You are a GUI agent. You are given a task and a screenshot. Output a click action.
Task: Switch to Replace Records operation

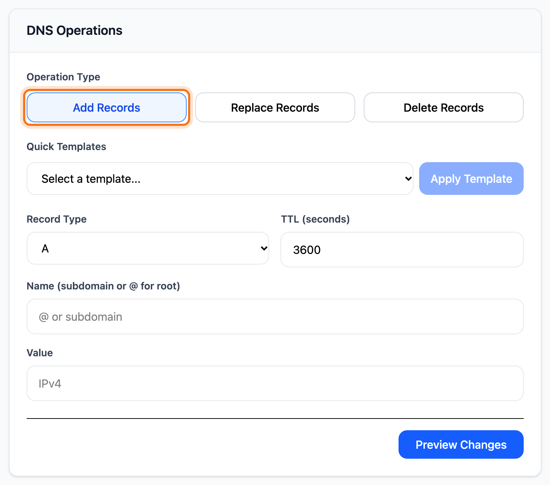click(275, 107)
